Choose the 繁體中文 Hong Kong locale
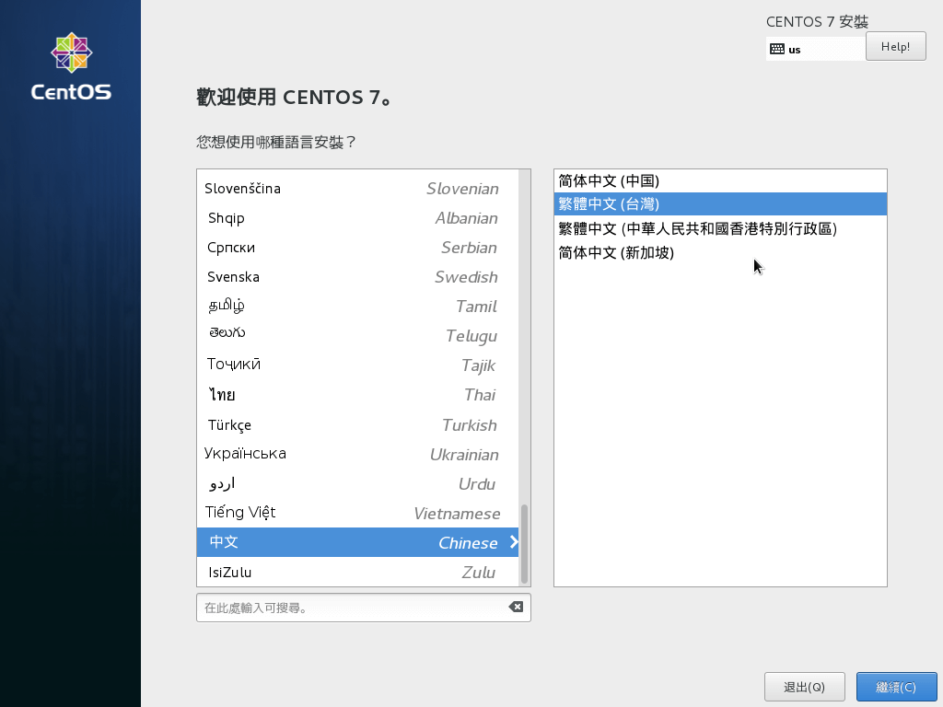This screenshot has height=707, width=943. [x=697, y=229]
